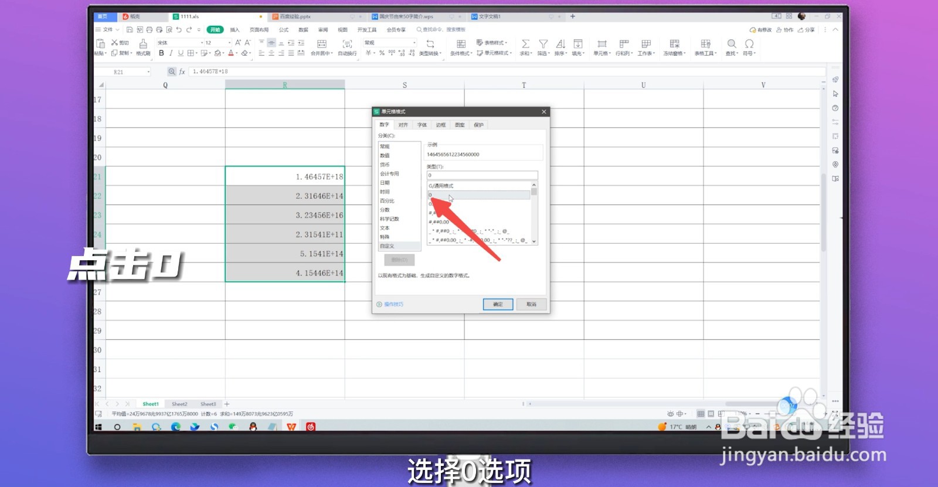This screenshot has height=487, width=938.
Task: Switch to the Border tab in dialog
Action: pyautogui.click(x=441, y=125)
